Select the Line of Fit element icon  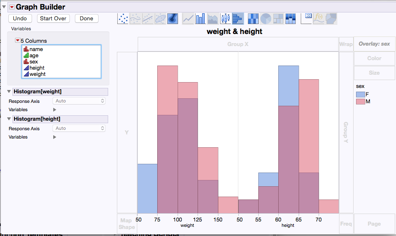click(x=148, y=19)
